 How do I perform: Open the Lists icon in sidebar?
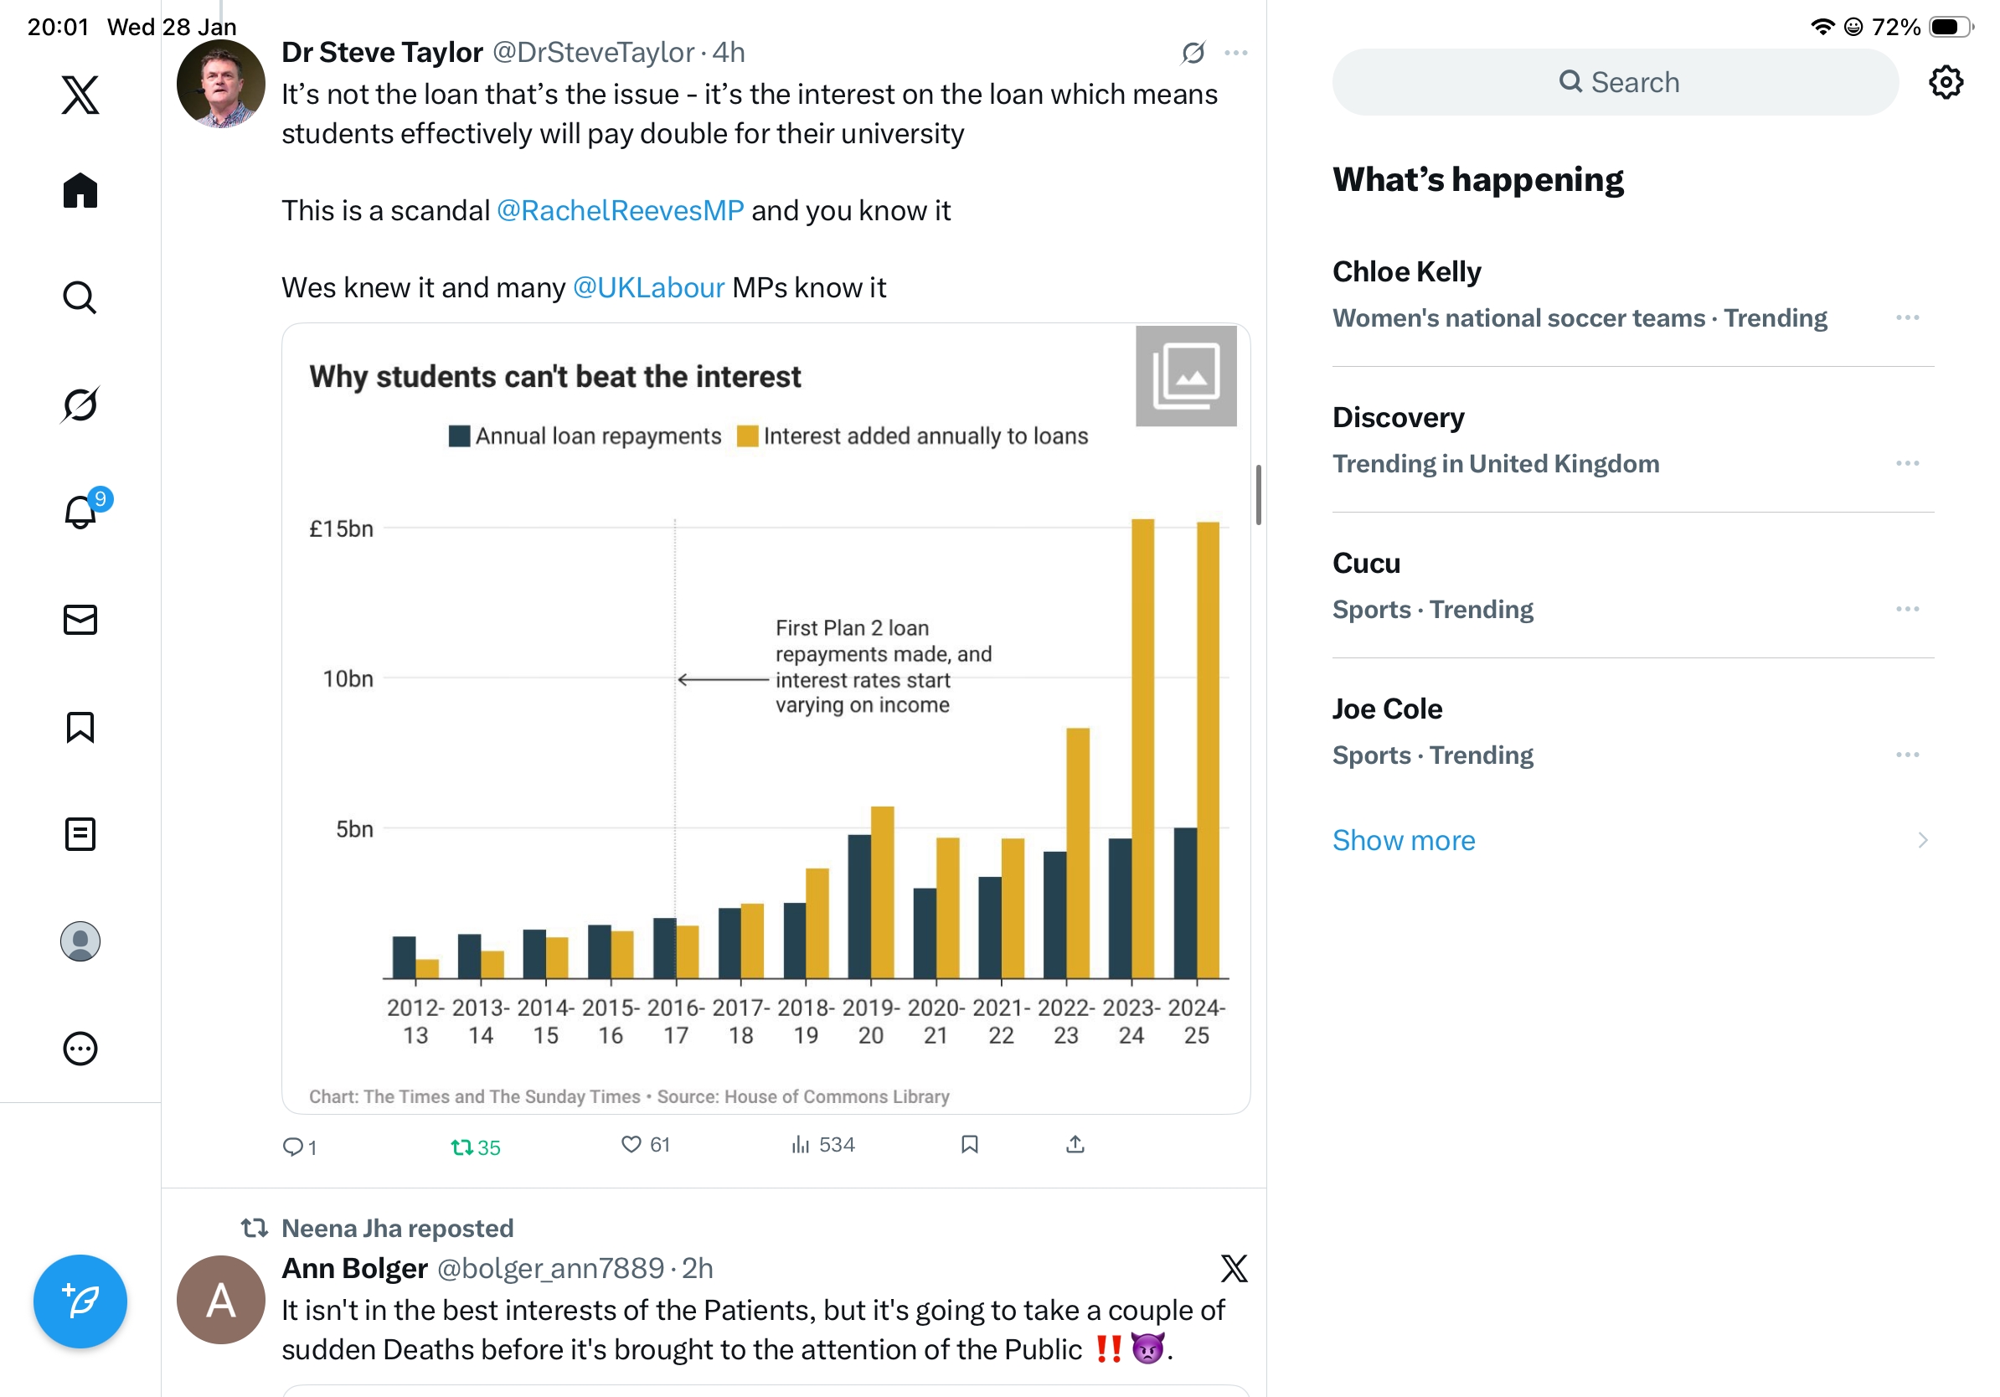(x=80, y=834)
